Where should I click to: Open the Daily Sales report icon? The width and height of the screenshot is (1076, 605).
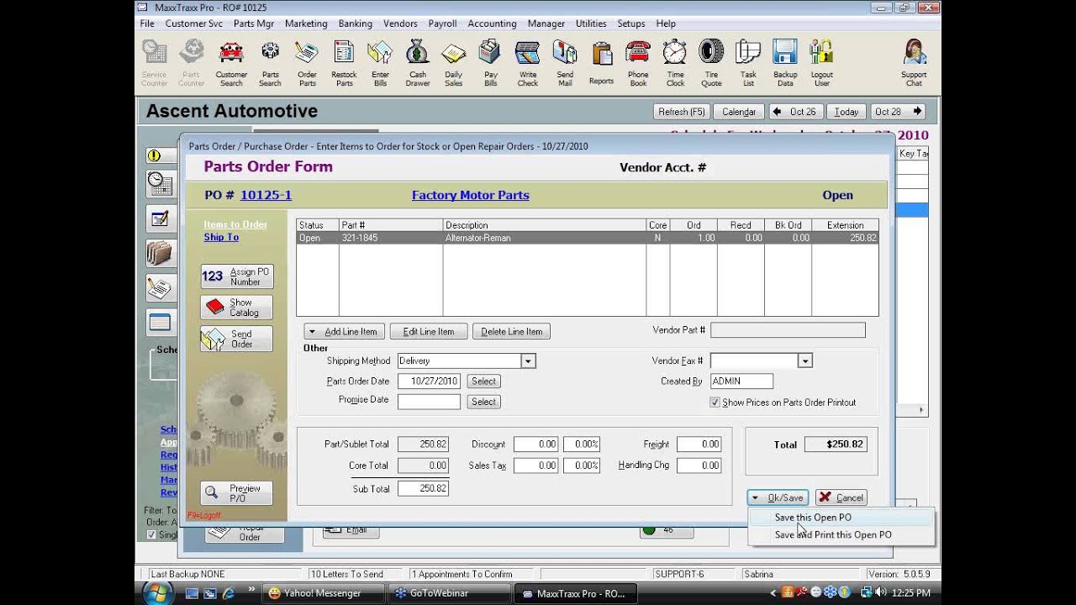pyautogui.click(x=453, y=63)
